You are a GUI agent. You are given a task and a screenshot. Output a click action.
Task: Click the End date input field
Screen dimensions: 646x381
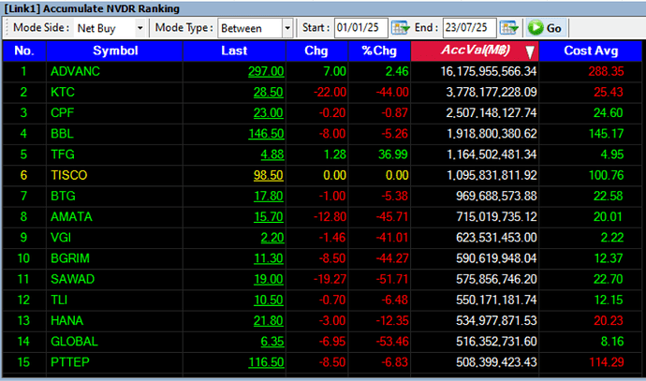tap(469, 28)
